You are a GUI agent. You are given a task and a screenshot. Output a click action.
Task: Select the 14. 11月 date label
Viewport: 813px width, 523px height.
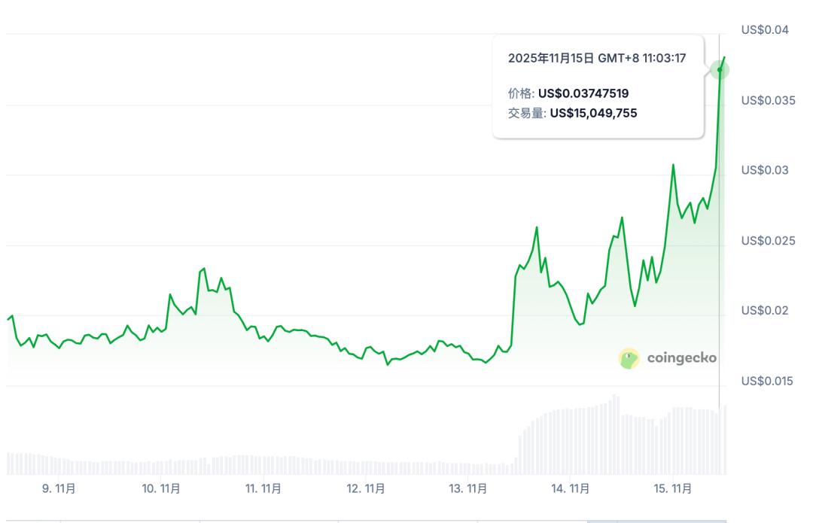[571, 488]
